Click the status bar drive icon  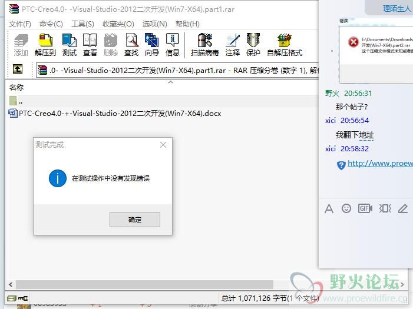[x=12, y=298]
